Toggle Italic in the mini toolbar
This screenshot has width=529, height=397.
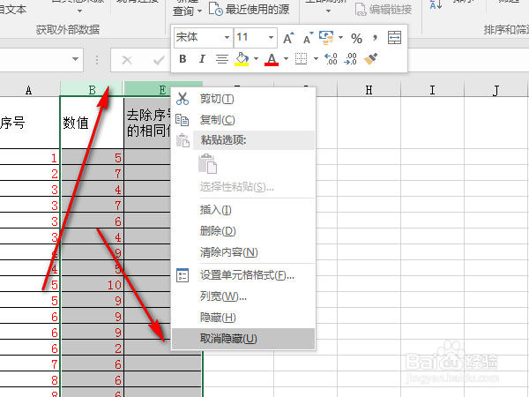[202, 59]
